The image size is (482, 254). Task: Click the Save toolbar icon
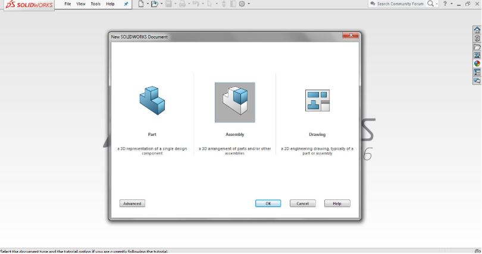coord(168,4)
